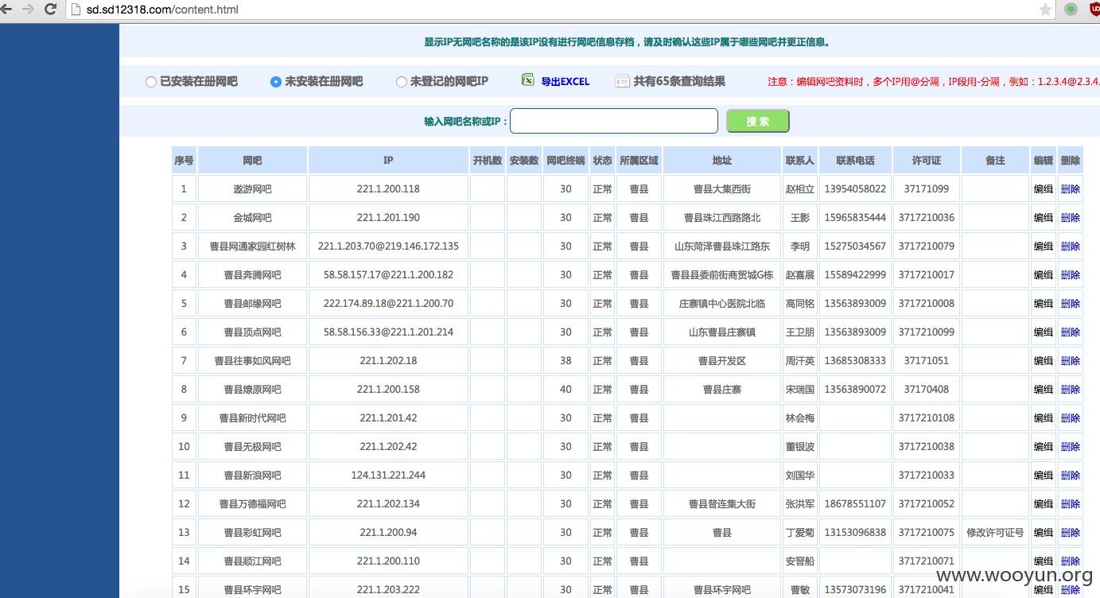Delete the 曹县燎原网吧 row
The height and width of the screenshot is (598, 1100).
(1071, 390)
